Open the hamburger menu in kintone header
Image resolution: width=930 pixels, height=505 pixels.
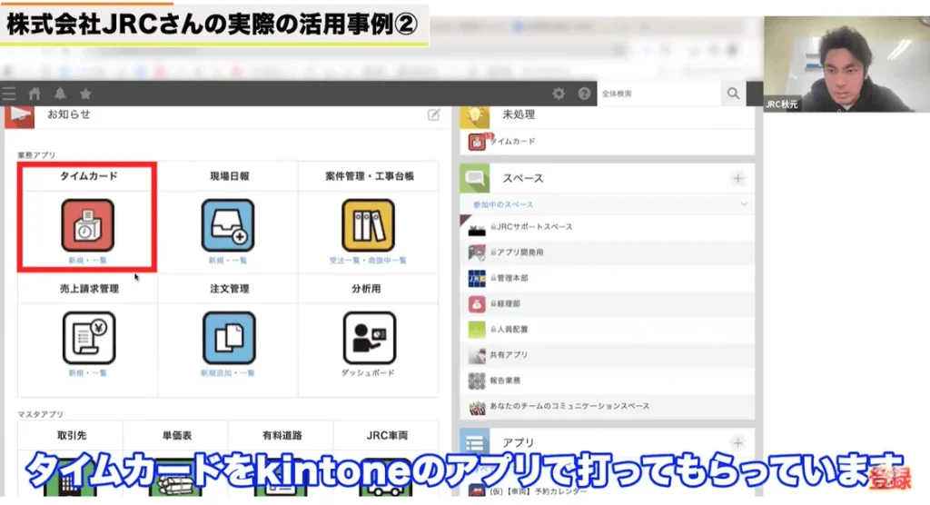click(x=9, y=94)
